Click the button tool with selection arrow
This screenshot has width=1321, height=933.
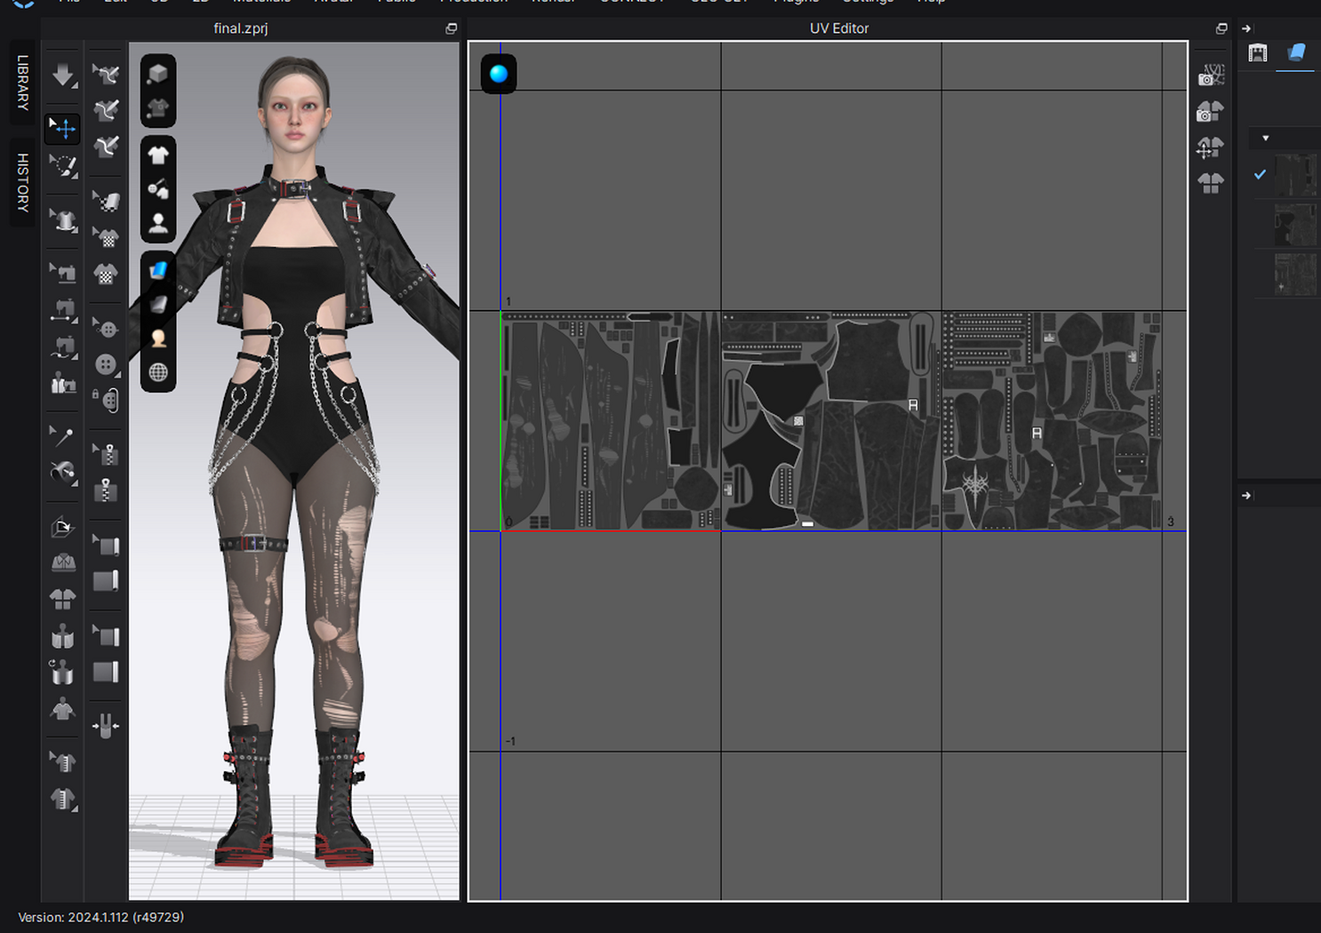tap(106, 329)
